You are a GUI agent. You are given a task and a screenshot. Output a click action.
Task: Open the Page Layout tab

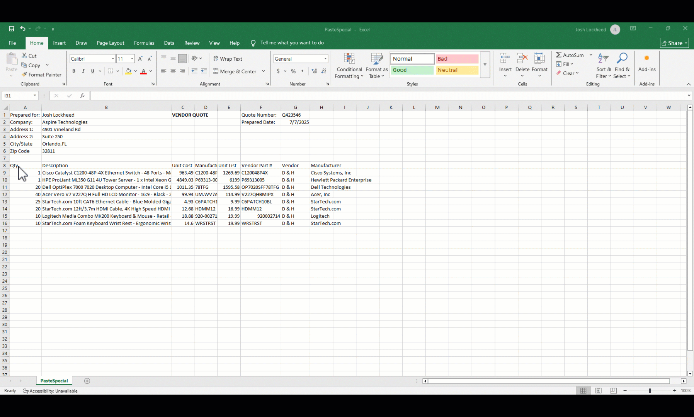(111, 43)
